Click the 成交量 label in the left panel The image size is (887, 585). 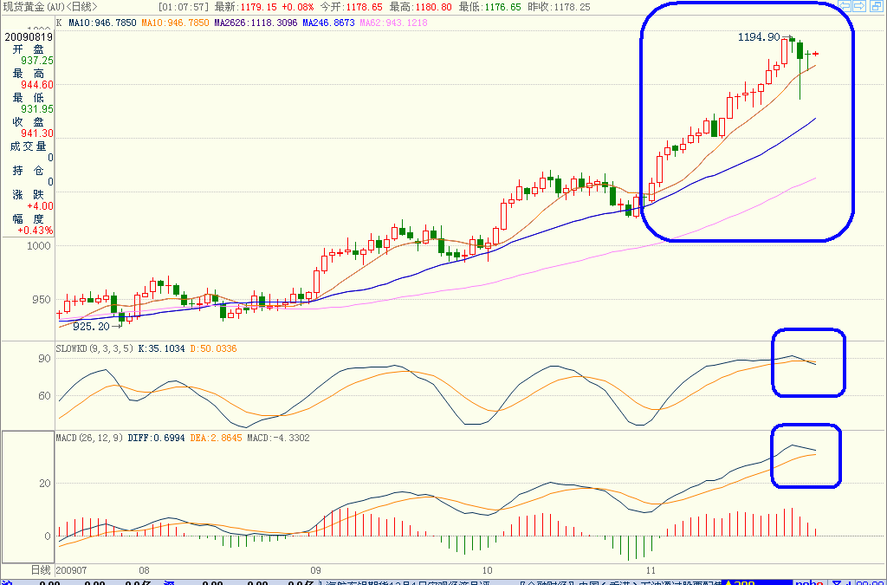pyautogui.click(x=29, y=146)
